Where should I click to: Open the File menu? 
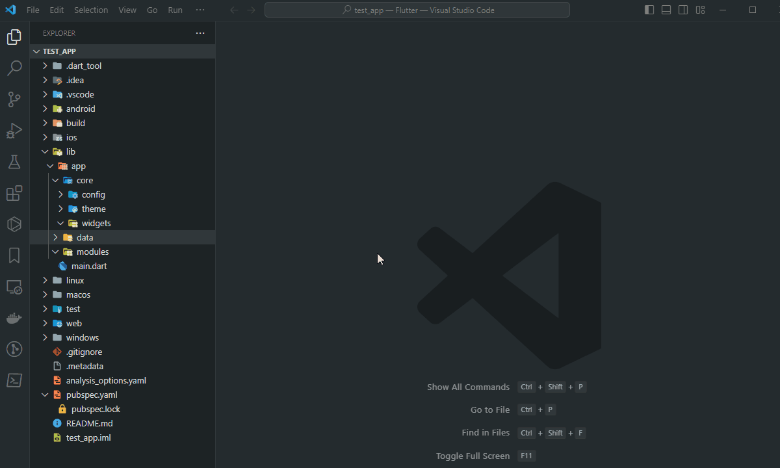(33, 10)
